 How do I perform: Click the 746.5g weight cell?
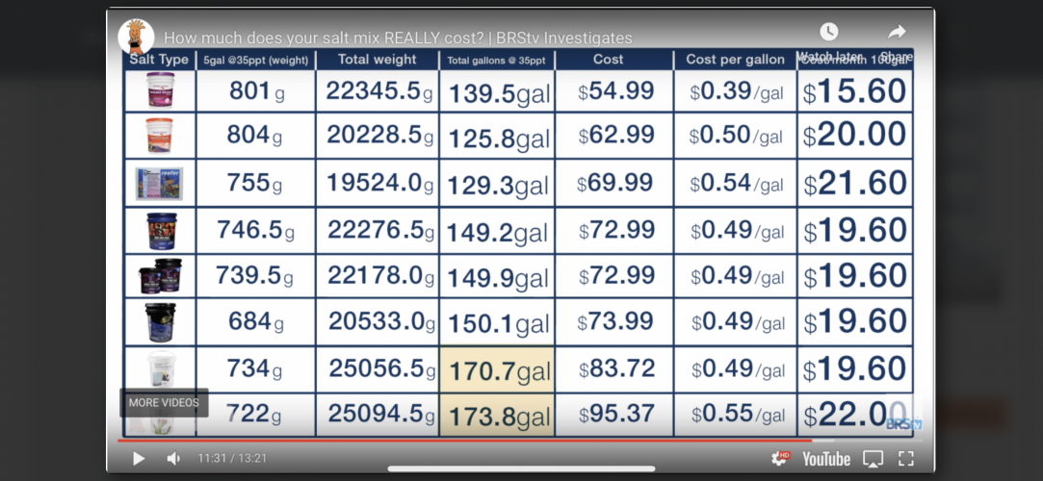coord(255,230)
